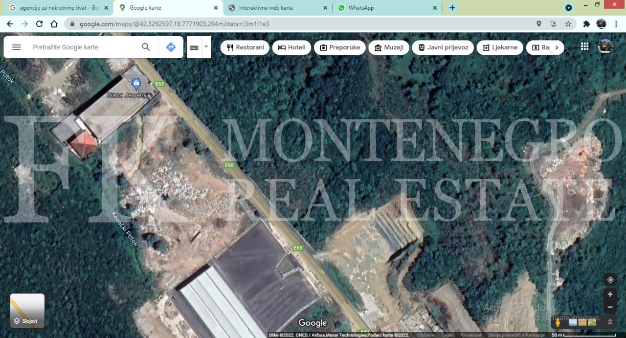
Task: Open directions with the blue arrow icon
Action: [171, 47]
